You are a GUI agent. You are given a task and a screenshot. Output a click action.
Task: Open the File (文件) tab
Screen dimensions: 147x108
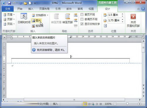coord(8,9)
